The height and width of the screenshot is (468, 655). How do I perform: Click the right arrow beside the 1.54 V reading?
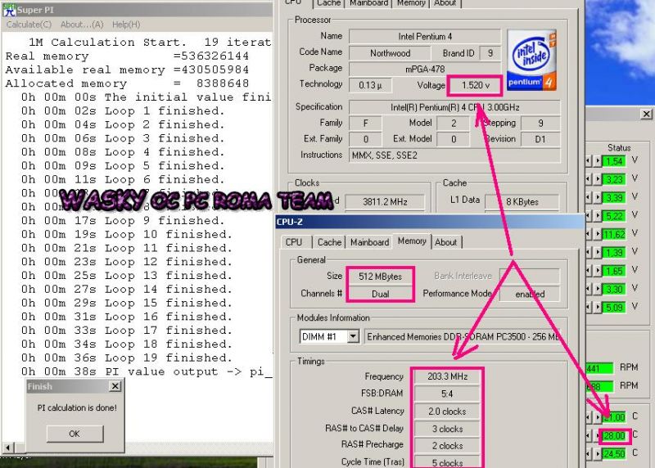[x=598, y=160]
